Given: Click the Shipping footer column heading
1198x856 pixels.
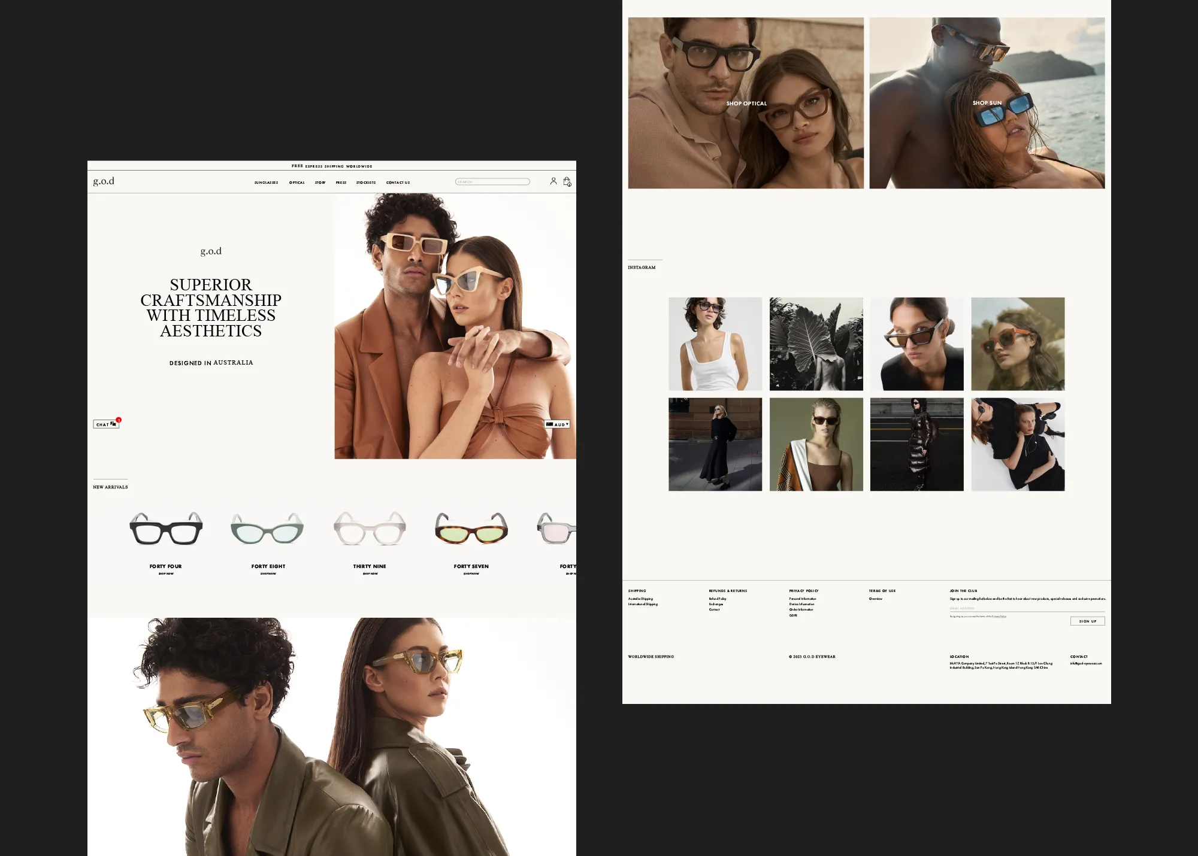Looking at the screenshot, I should tap(637, 591).
